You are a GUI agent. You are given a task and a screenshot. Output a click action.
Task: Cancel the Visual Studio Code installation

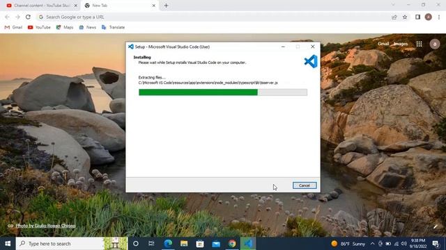click(x=305, y=185)
